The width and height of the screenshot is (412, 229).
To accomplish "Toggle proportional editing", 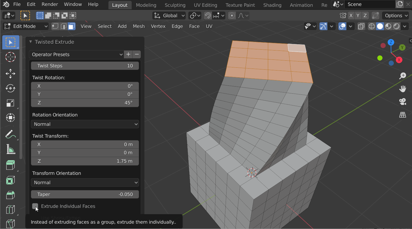I will [x=232, y=16].
